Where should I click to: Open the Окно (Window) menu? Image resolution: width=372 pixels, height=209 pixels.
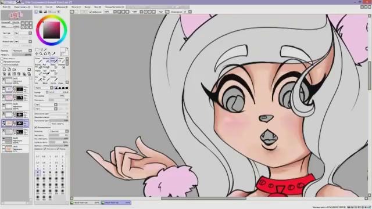[x=97, y=7]
